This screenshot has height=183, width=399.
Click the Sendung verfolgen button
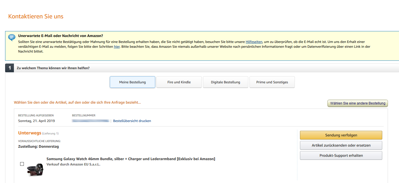[x=341, y=135]
